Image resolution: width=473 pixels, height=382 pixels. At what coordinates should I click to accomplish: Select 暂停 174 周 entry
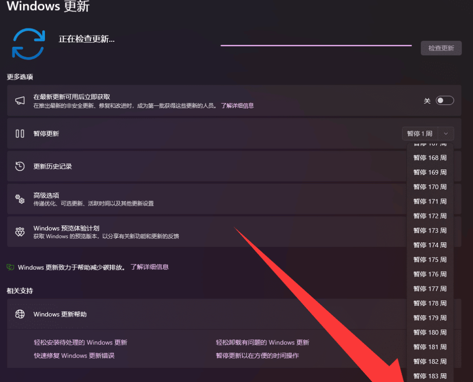[430, 245]
